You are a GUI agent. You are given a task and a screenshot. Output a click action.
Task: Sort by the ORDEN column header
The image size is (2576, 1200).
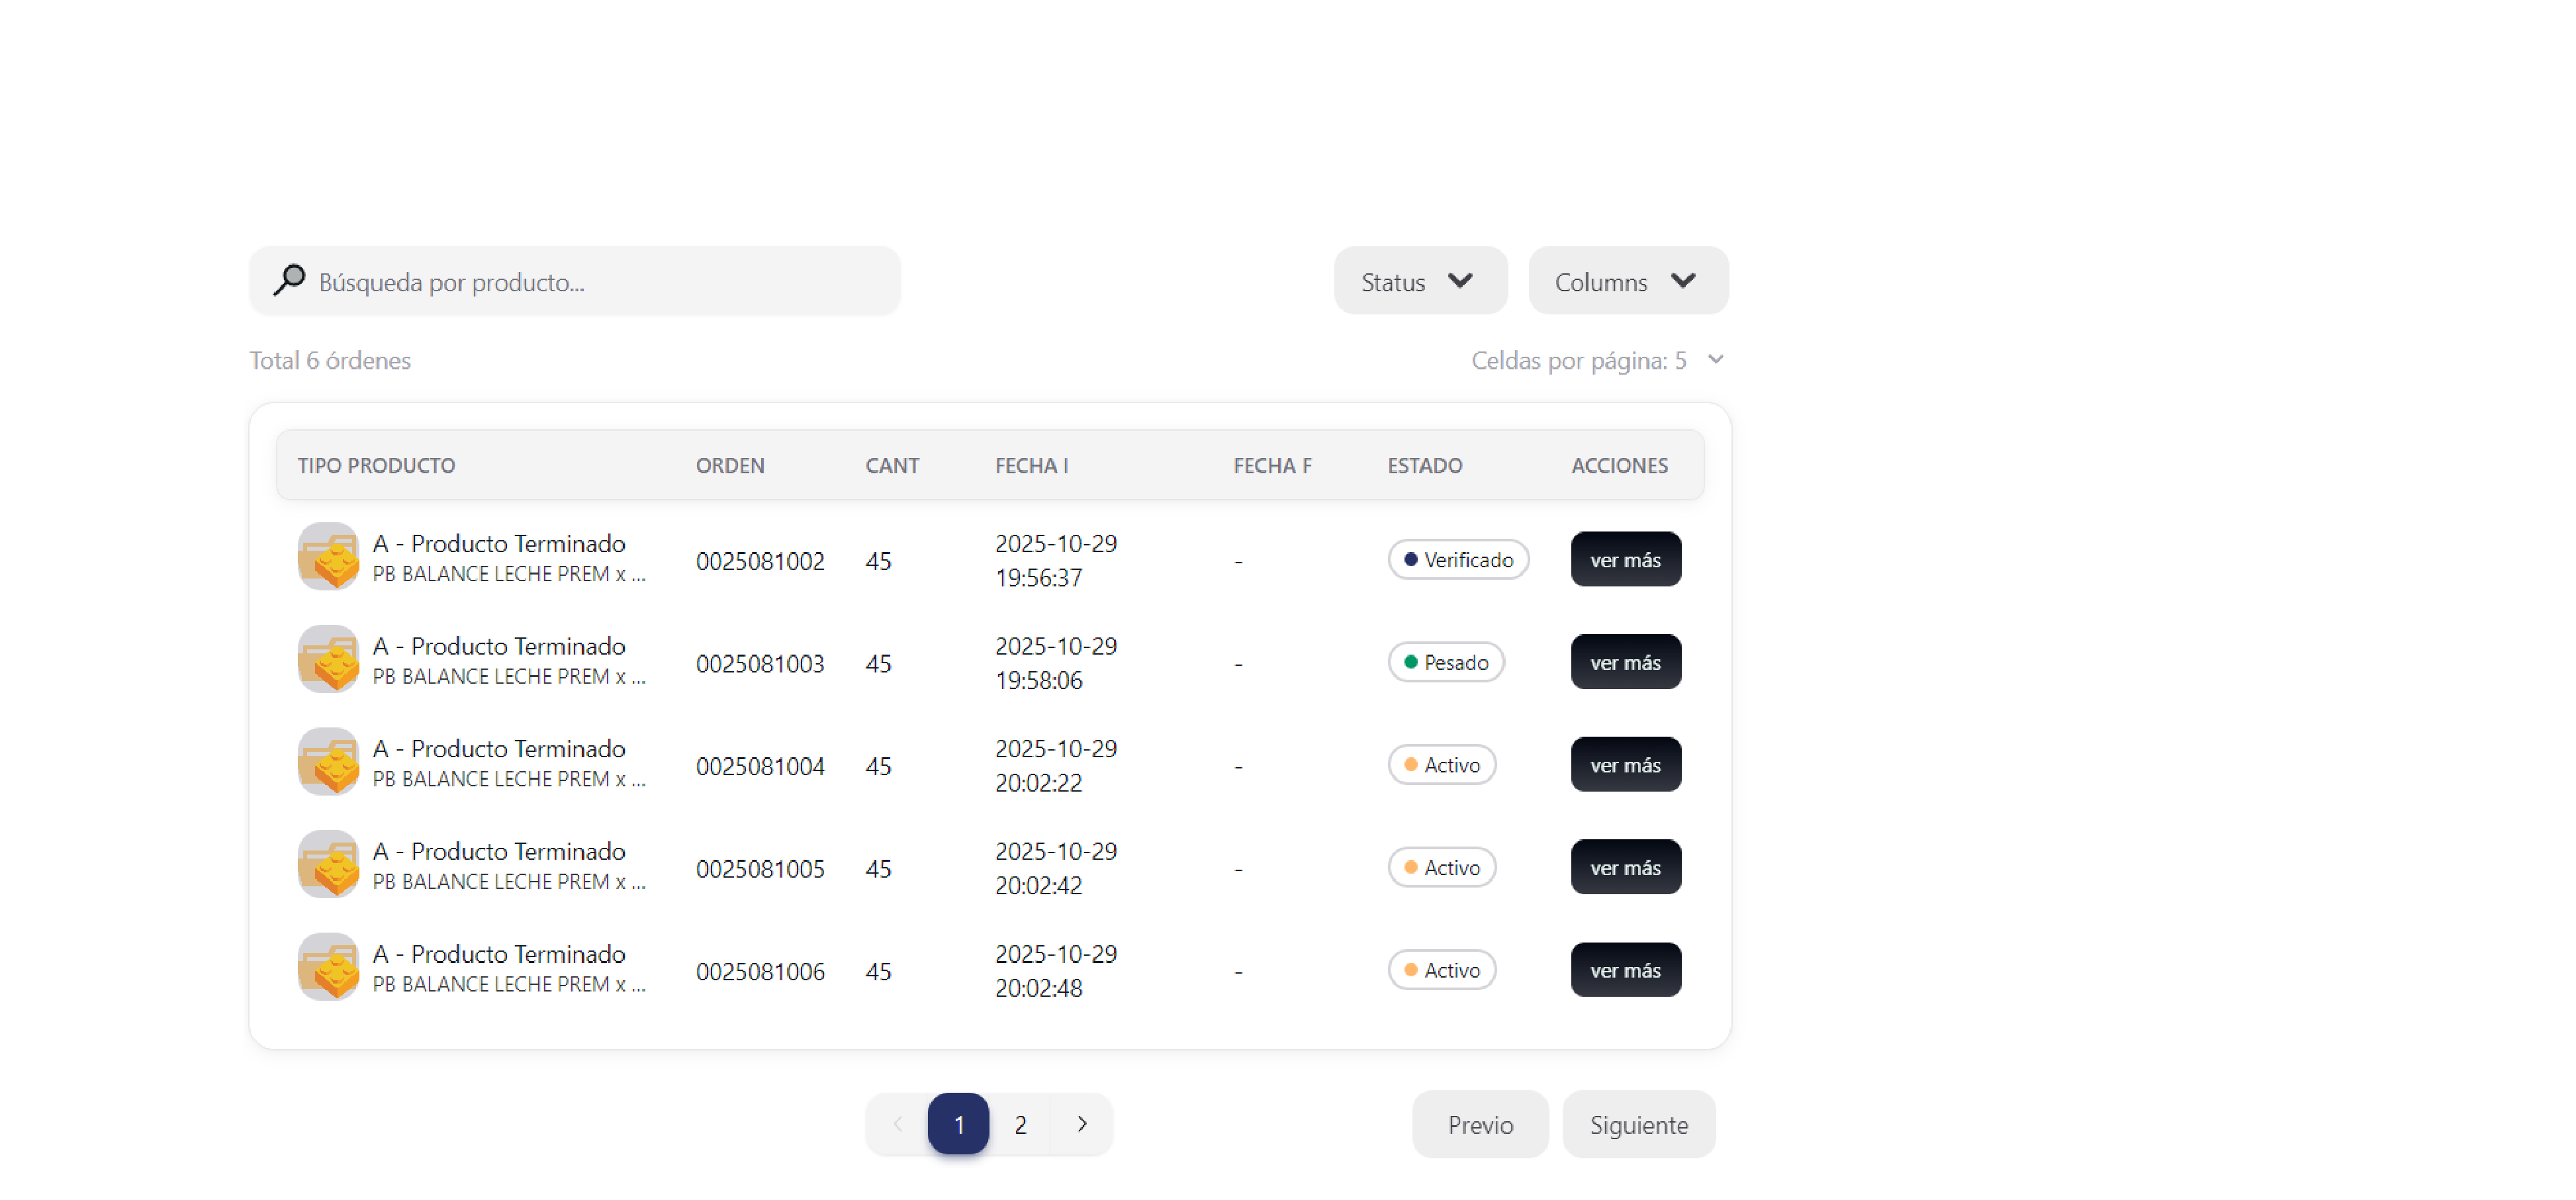tap(730, 466)
